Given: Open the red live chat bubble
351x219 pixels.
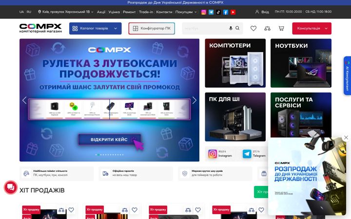Looking at the screenshot, I should tap(11, 187).
